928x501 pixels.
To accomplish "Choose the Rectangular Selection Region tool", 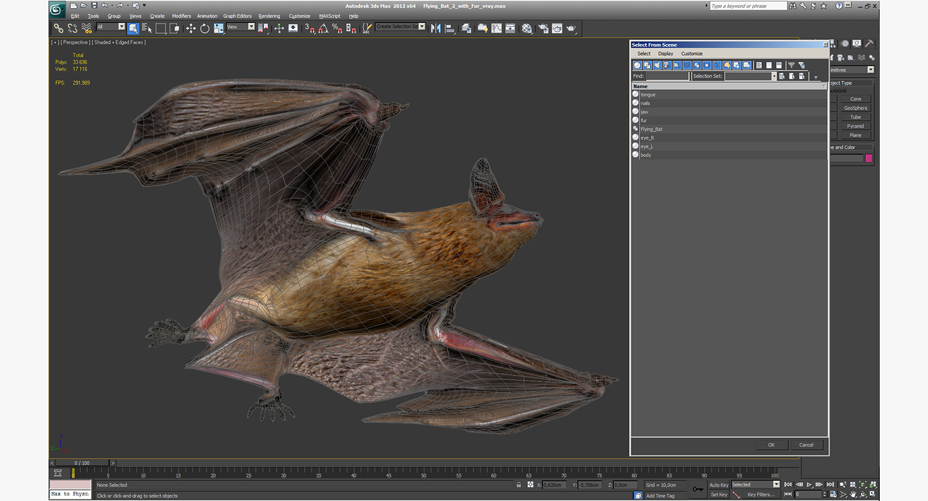I will click(x=161, y=28).
